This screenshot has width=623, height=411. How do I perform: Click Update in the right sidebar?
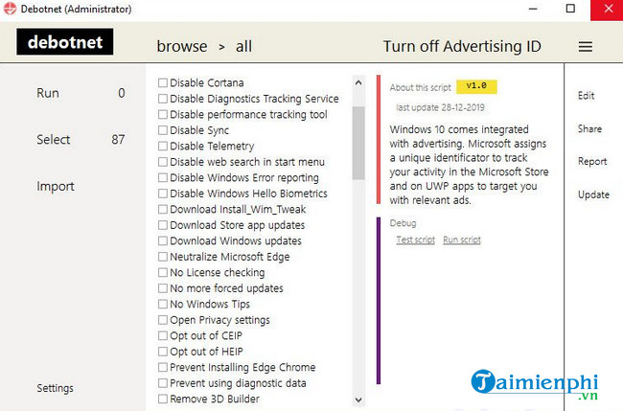593,194
